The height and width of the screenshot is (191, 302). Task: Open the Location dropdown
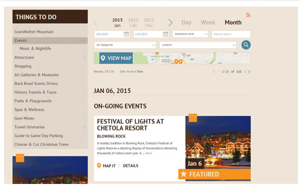pyautogui.click(x=198, y=45)
